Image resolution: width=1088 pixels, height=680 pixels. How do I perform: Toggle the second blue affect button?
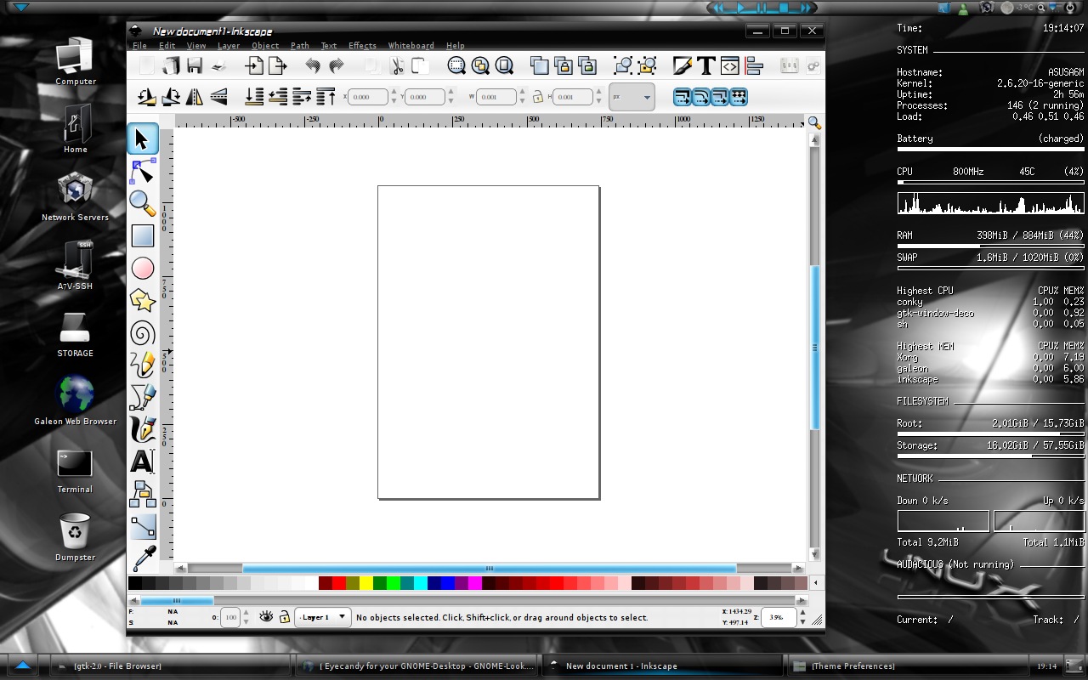coord(701,97)
